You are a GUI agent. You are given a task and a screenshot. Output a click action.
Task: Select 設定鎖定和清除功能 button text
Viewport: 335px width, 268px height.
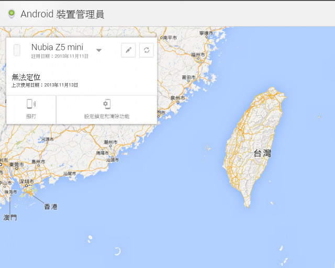point(107,116)
